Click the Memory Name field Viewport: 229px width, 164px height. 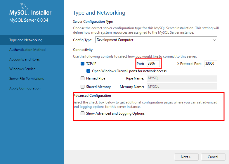[x=182, y=87]
